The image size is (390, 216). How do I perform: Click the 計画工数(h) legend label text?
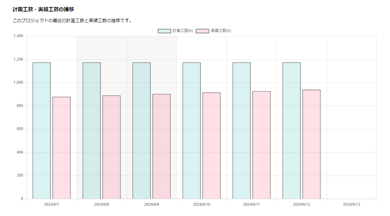point(183,31)
